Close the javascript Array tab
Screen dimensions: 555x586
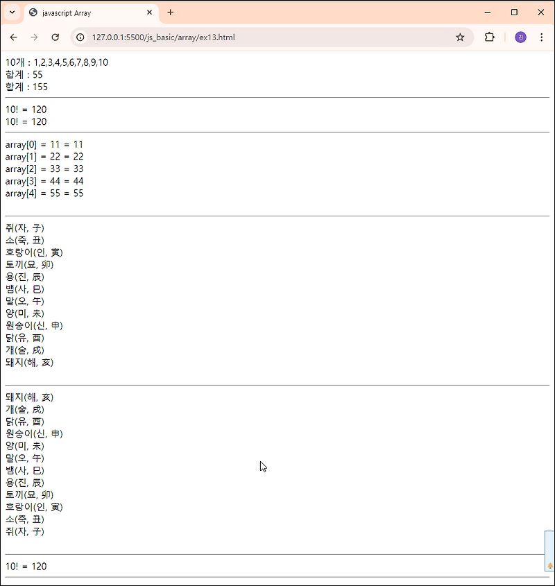[x=149, y=12]
